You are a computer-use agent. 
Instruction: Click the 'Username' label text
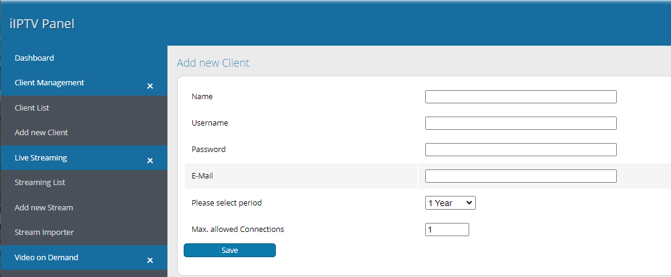point(210,123)
